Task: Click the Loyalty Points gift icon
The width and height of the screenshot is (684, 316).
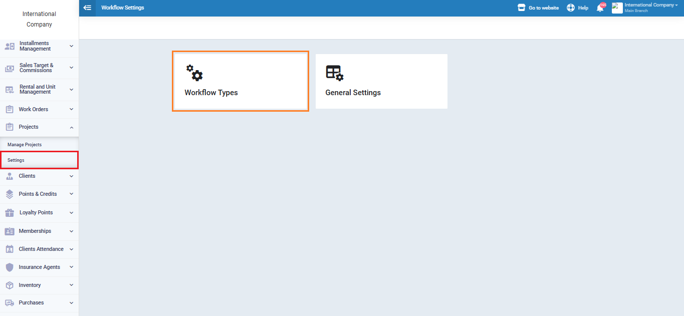Action: [10, 212]
